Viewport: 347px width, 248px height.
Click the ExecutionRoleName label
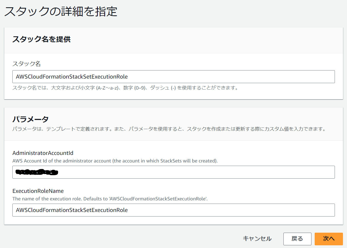pos(38,191)
